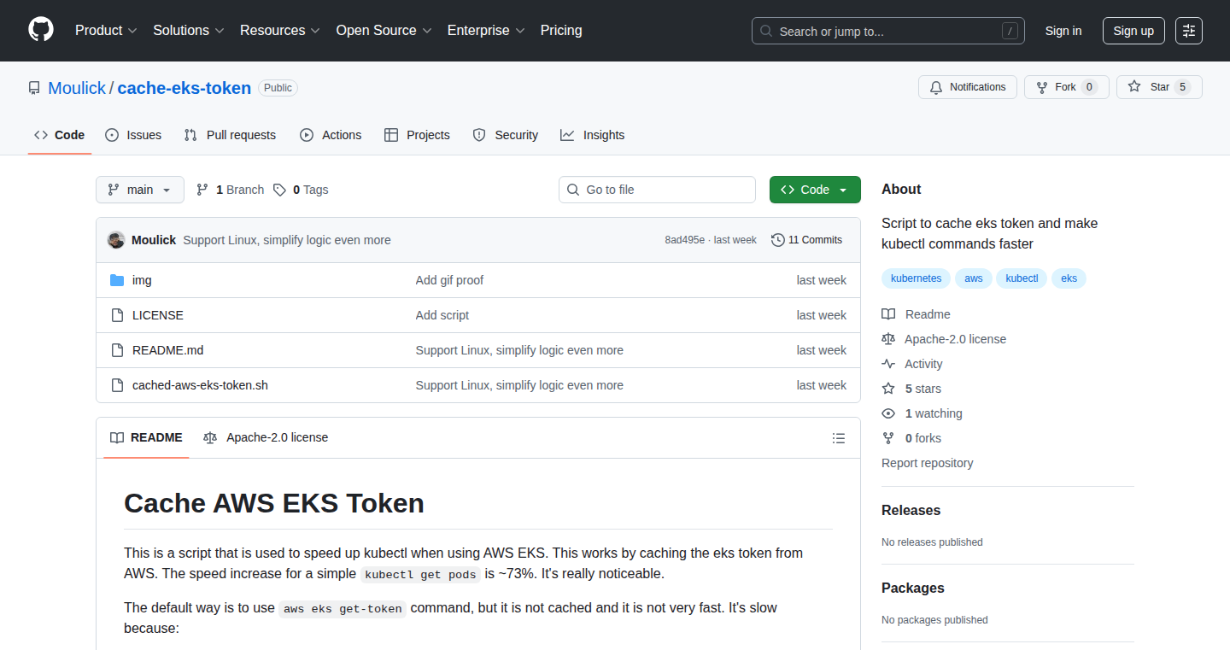Select the README tab in file viewer
Viewport: 1230px width, 650px height.
tap(146, 437)
